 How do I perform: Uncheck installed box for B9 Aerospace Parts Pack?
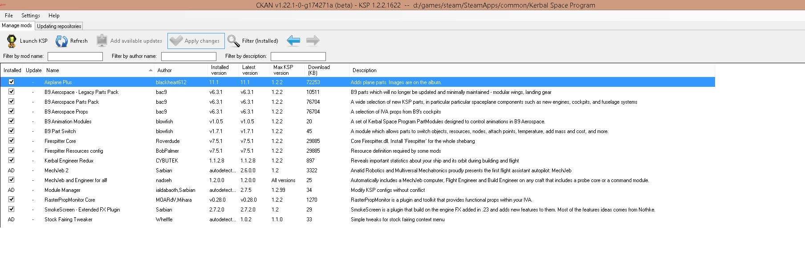(x=12, y=102)
